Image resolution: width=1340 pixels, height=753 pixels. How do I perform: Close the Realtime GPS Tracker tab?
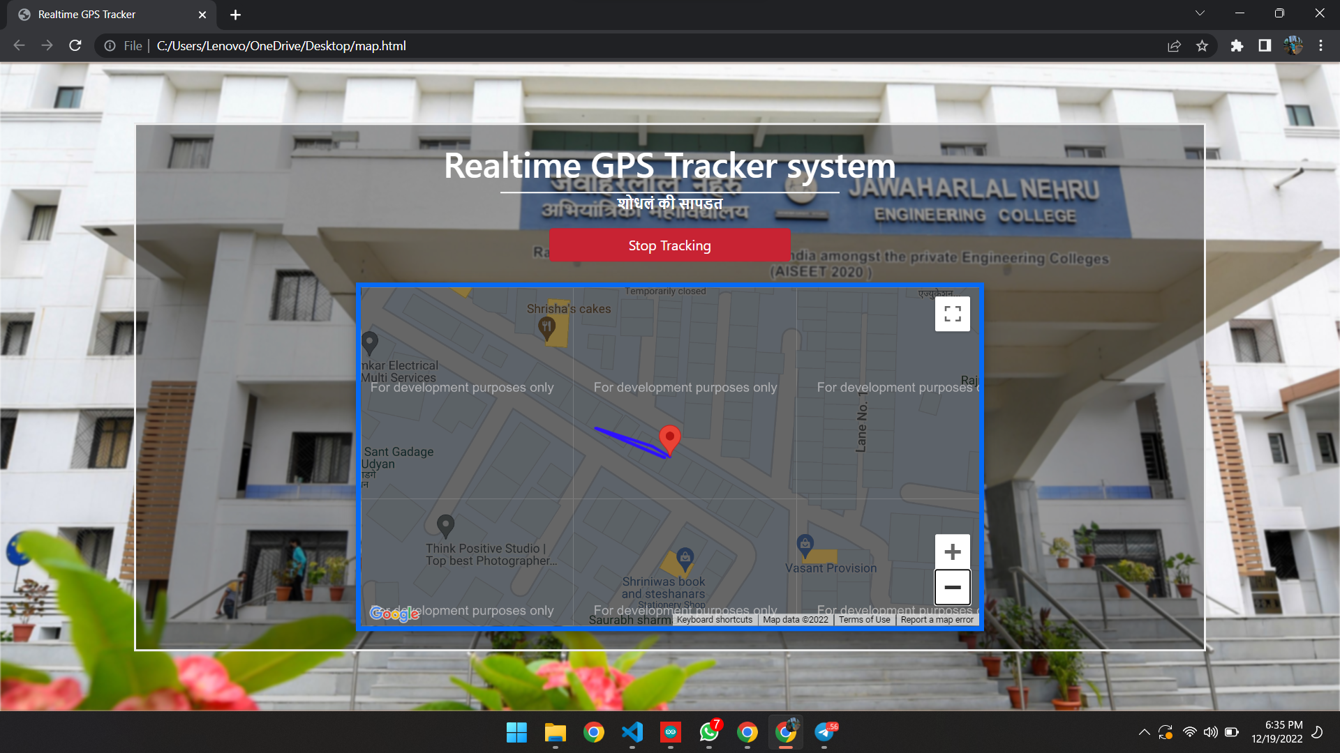click(202, 15)
